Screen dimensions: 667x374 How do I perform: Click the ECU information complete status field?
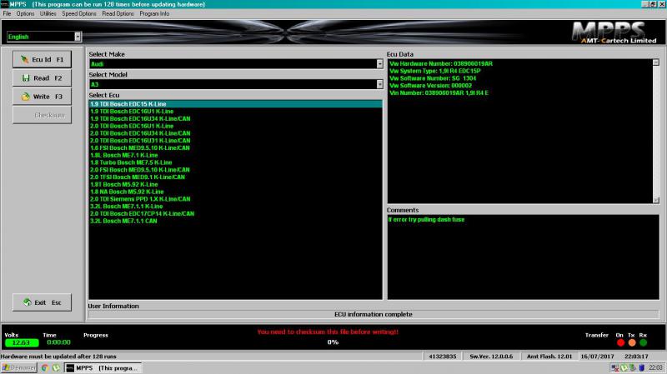[374, 315]
